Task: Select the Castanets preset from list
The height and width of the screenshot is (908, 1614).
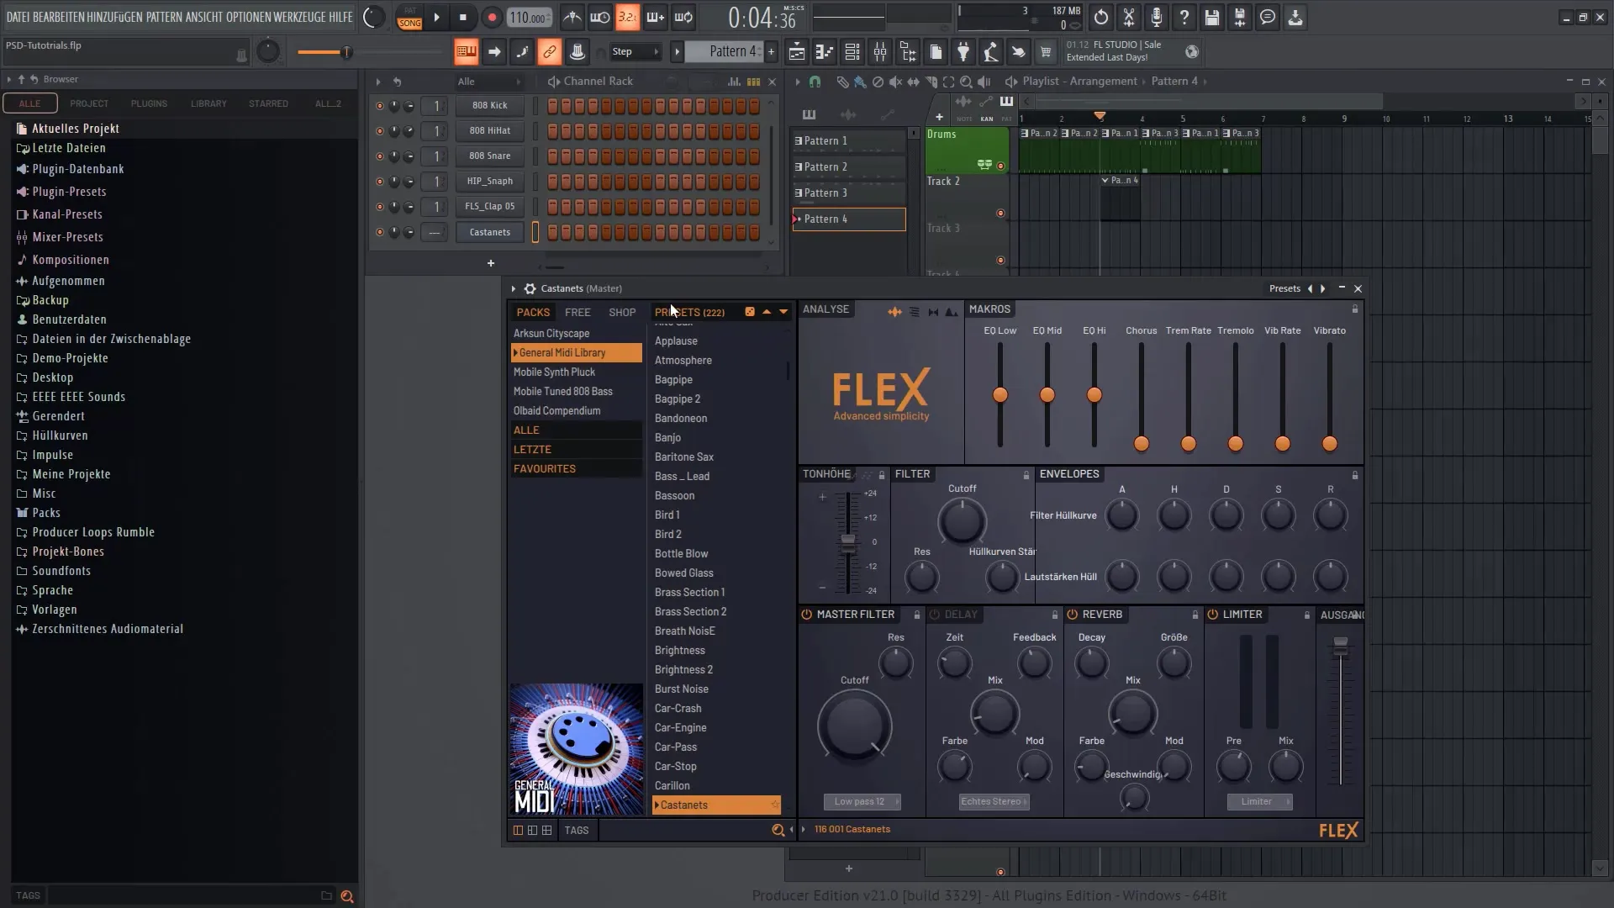Action: coord(684,804)
